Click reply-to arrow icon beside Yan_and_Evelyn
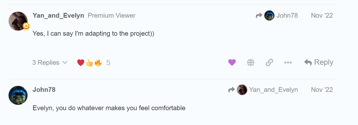 point(231,90)
